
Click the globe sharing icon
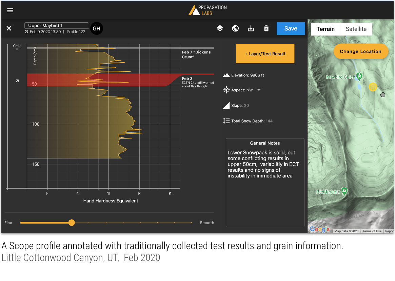click(x=235, y=28)
